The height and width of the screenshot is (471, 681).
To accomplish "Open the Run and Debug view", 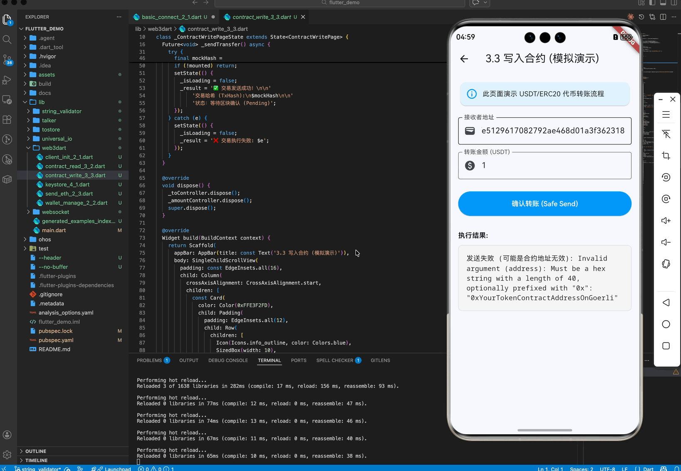I will click(7, 80).
